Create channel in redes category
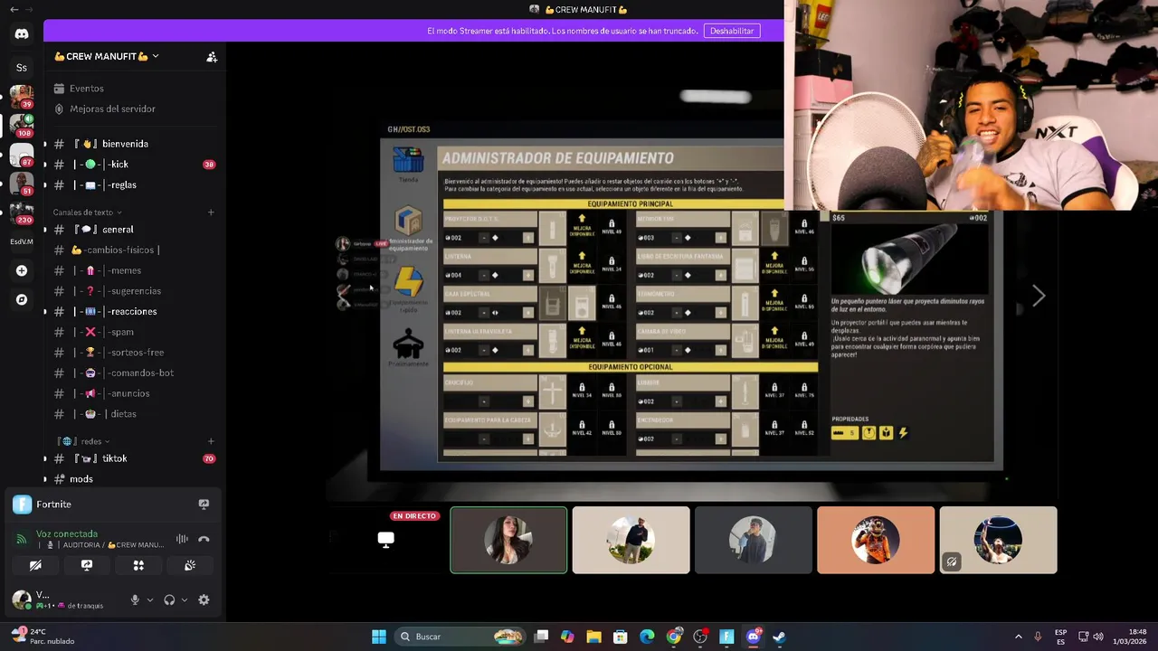This screenshot has height=651, width=1158. click(211, 441)
